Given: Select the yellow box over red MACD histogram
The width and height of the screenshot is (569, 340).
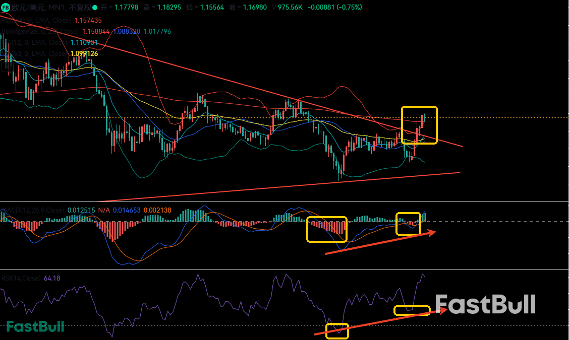Looking at the screenshot, I should pos(327,229).
